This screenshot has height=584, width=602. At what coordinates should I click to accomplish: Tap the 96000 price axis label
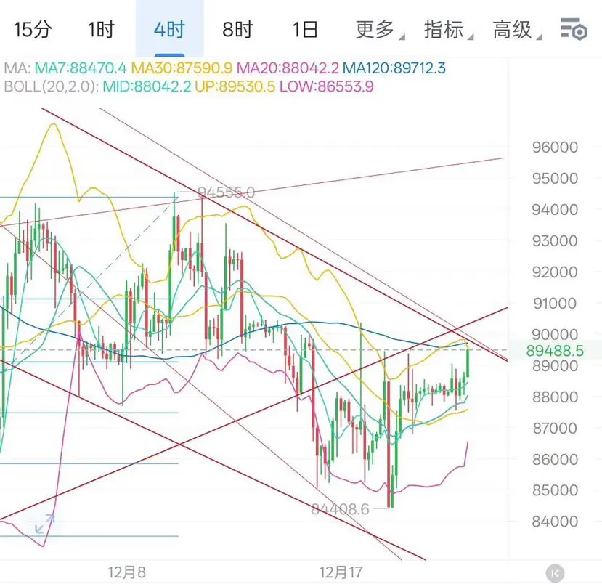pyautogui.click(x=555, y=147)
